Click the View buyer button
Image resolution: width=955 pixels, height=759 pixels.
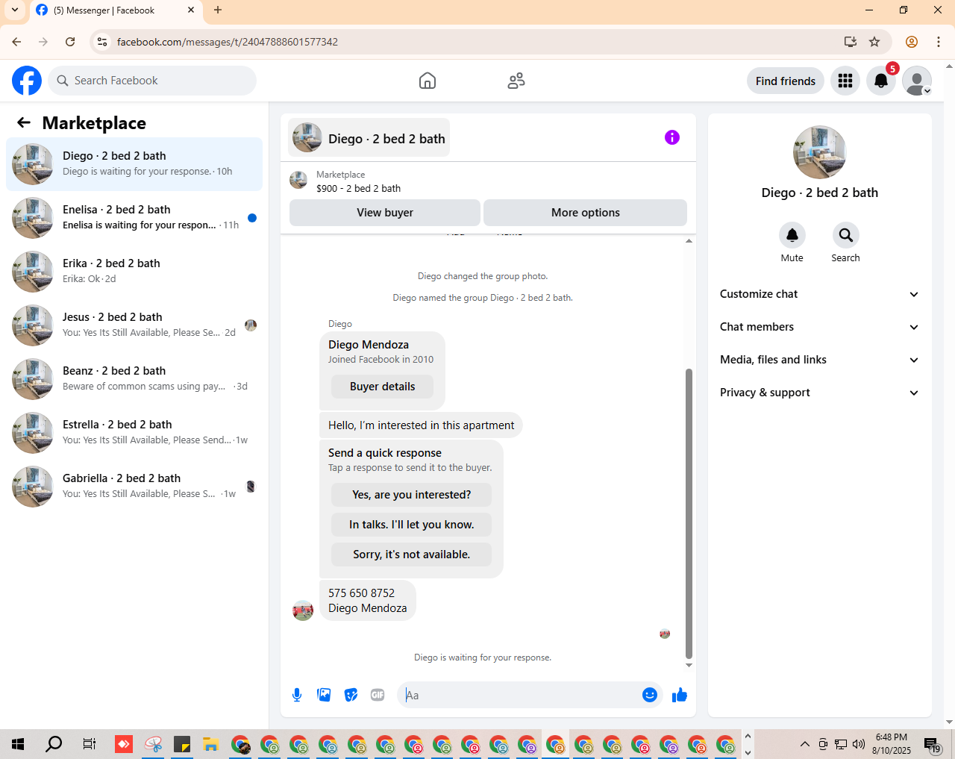tap(385, 213)
